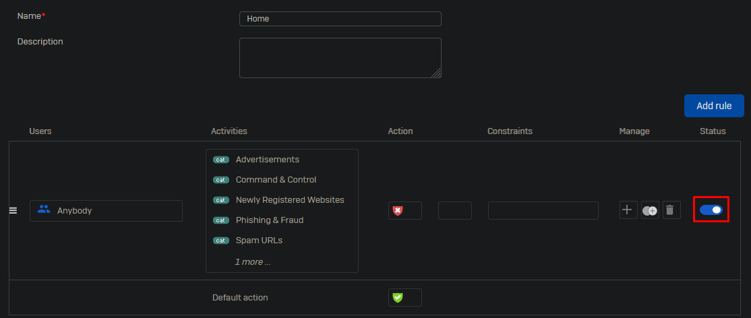This screenshot has height=318, width=751.
Task: Click the clone rule icon under Manage
Action: 650,210
